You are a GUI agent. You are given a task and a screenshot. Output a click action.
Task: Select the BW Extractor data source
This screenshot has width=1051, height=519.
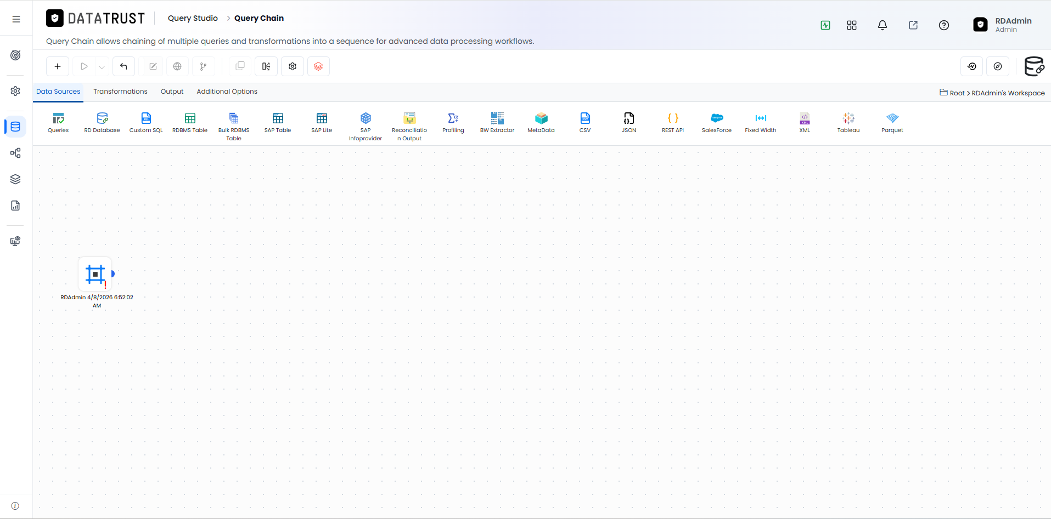coord(497,123)
